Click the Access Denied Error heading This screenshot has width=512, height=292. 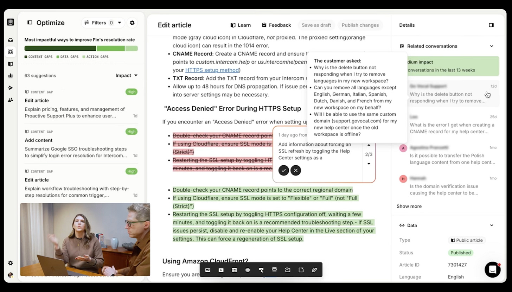click(x=232, y=108)
